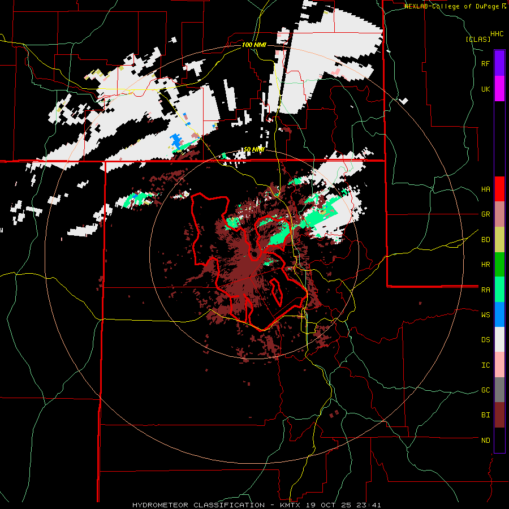
Task: Click the 'WS' legend label
Action: click(485, 315)
